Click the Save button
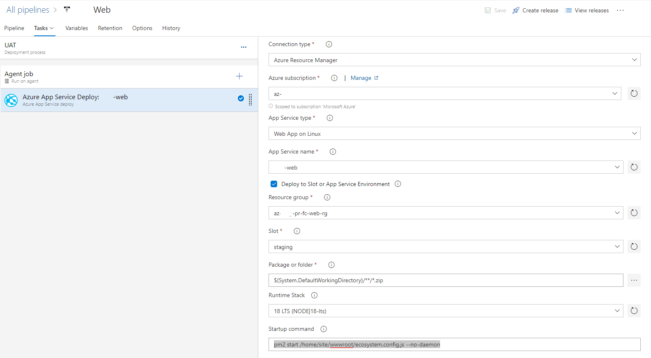Screen dimensions: 651x358 (495, 10)
